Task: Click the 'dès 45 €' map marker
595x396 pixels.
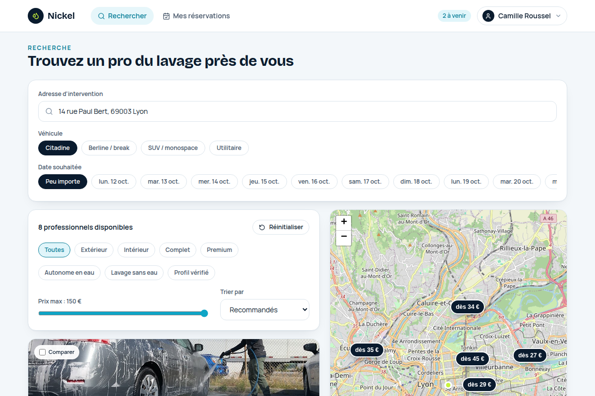Action: coord(473,359)
